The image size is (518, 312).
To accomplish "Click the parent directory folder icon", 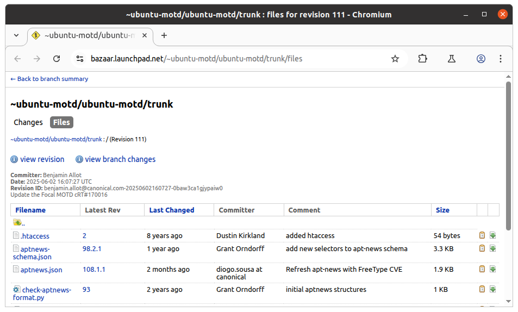I will (x=18, y=222).
